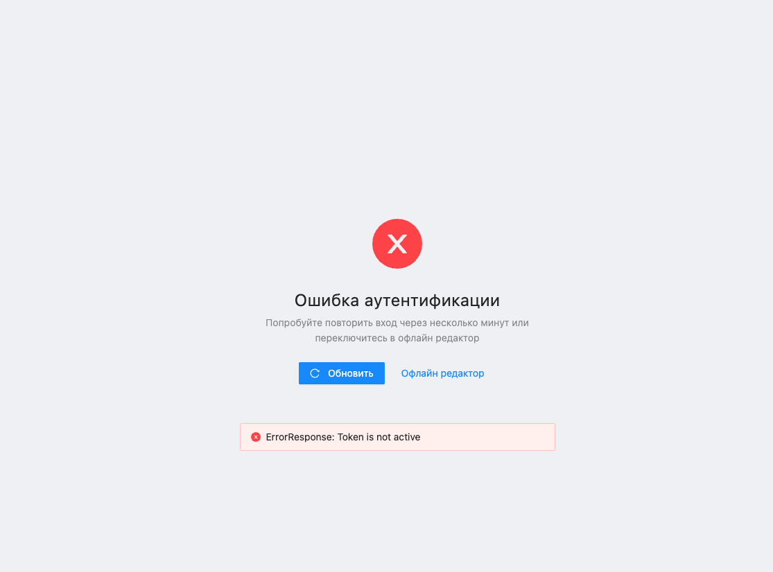Click the word 'аутентификации' in the title
The width and height of the screenshot is (773, 572).
(432, 301)
